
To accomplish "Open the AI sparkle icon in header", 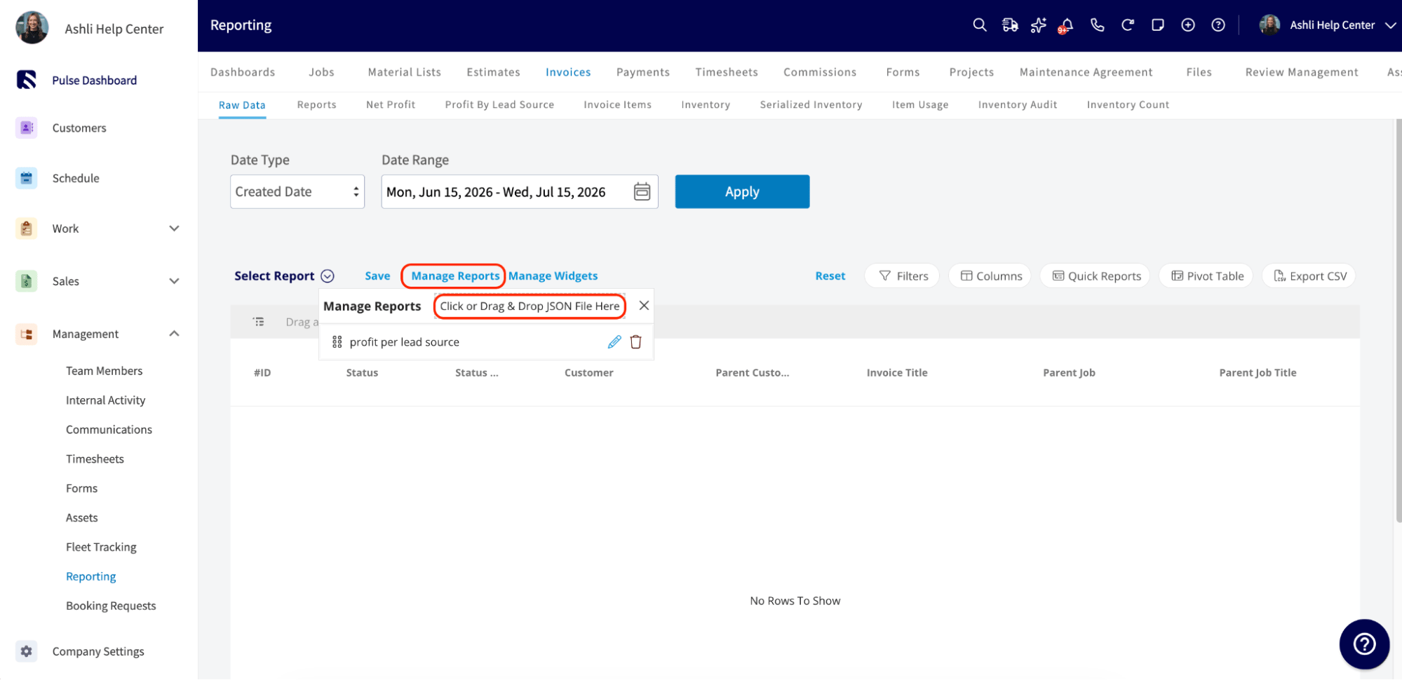I will (1039, 25).
